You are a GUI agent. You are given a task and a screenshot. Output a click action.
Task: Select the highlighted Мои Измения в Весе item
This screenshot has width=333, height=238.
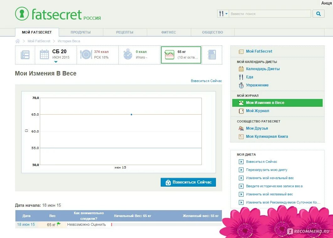tap(277, 103)
